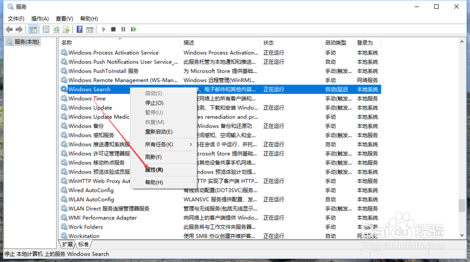Click the vertical scrollbar thumb
The width and height of the screenshot is (470, 262).
tap(462, 206)
